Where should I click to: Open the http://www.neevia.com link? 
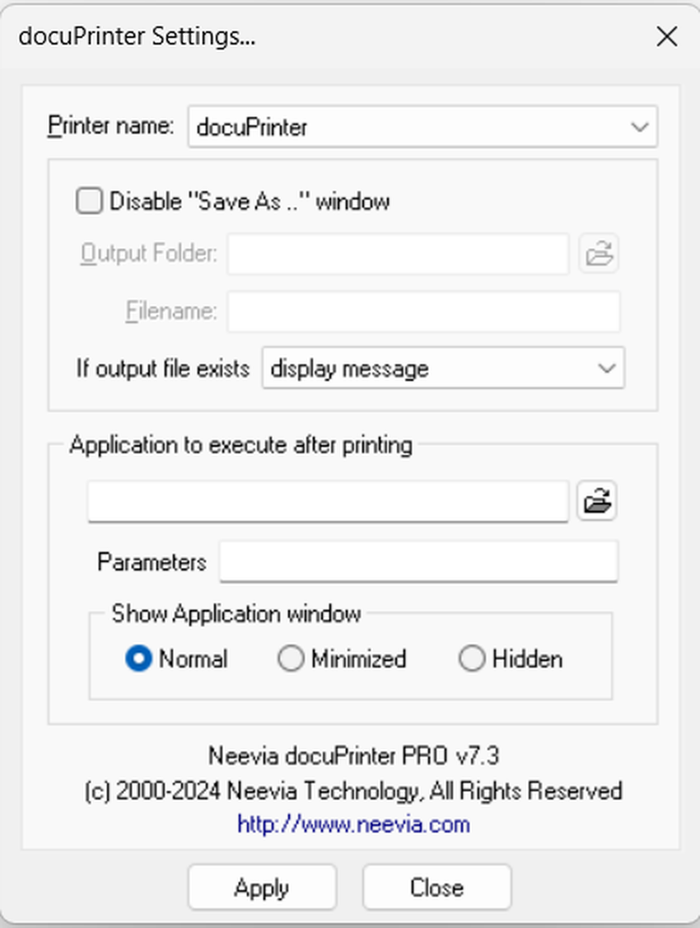point(353,824)
